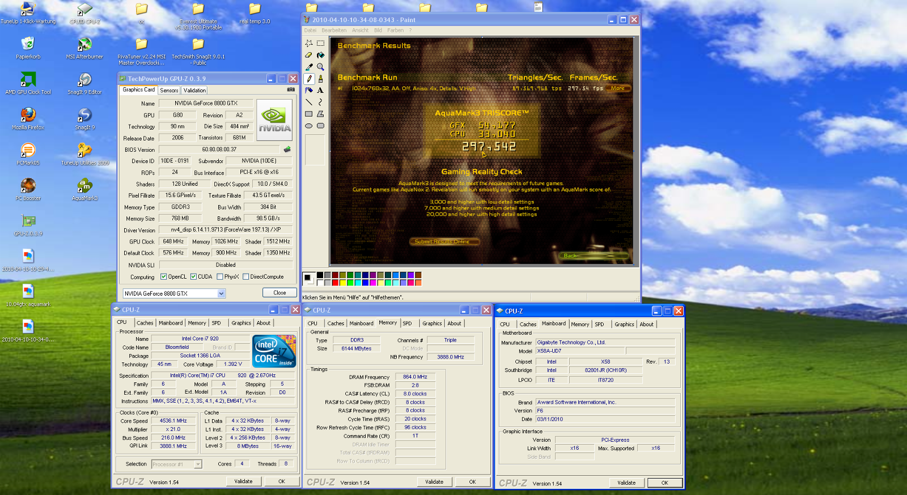
Task: Open the Processor #1 selection dropdown
Action: [198, 464]
